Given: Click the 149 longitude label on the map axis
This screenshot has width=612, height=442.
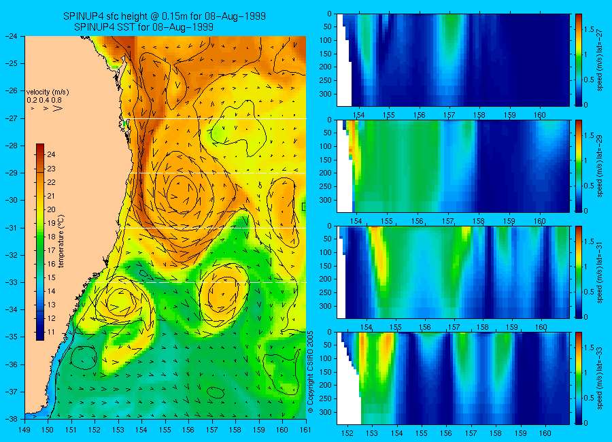Looking at the screenshot, I should (24, 430).
